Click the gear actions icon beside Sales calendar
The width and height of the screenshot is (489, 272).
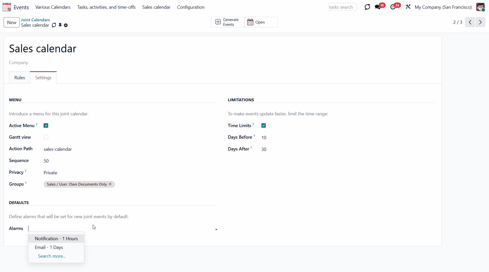coord(66,25)
